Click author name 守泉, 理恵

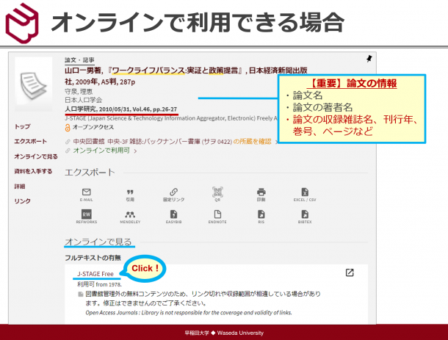pos(79,92)
